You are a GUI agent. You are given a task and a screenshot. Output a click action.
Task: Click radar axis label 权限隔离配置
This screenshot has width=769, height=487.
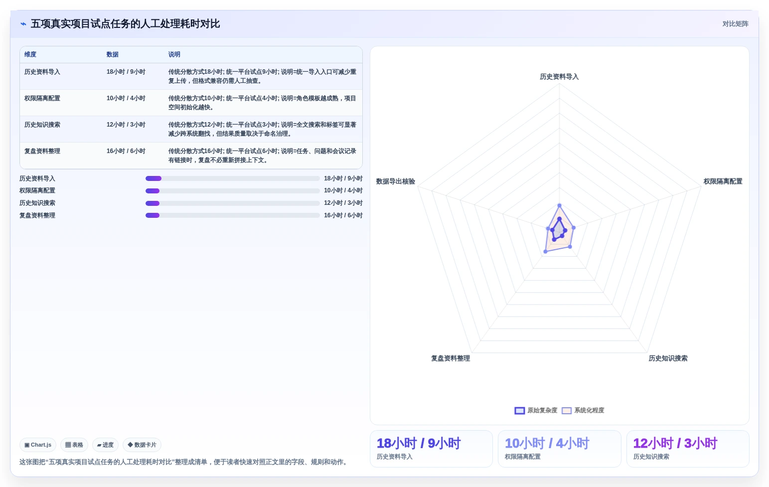pyautogui.click(x=723, y=181)
